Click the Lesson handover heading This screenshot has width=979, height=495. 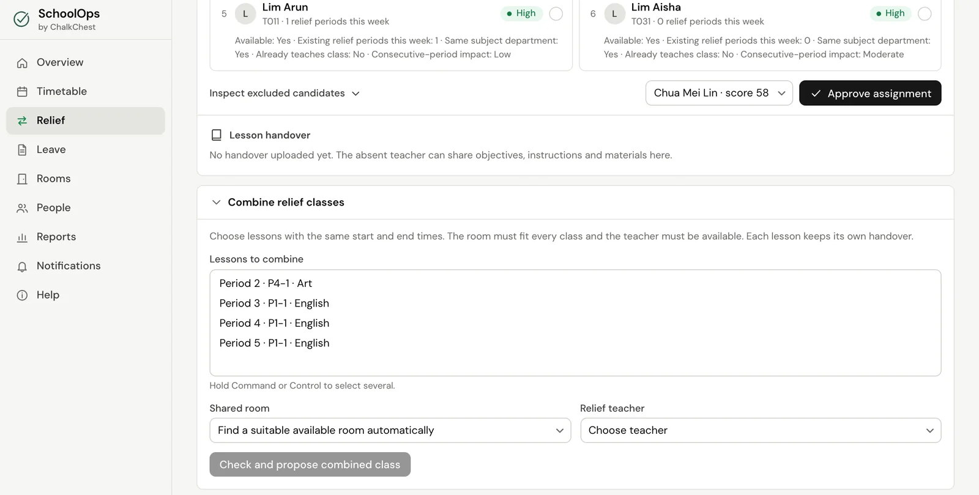point(270,135)
